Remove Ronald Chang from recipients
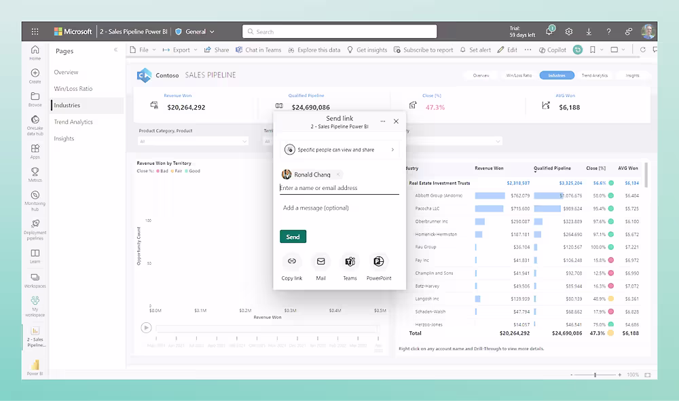679x401 pixels. pos(338,174)
